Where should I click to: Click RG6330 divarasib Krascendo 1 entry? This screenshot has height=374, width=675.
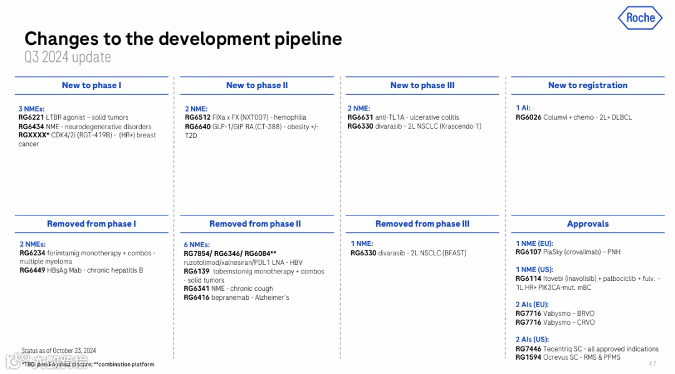(414, 126)
